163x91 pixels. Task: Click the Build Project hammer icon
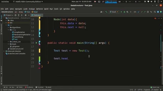tap(106, 12)
